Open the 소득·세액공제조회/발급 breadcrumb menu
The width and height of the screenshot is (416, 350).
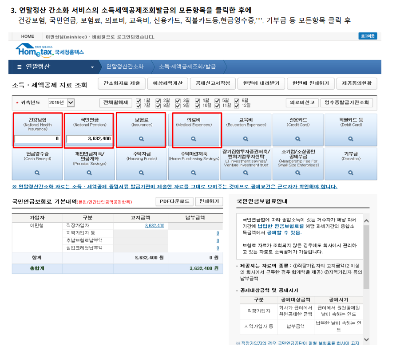point(187,67)
